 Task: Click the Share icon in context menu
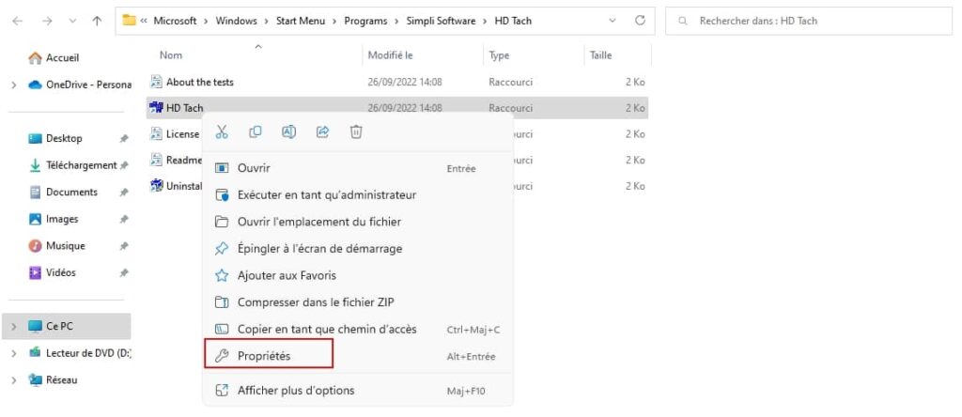tap(323, 131)
